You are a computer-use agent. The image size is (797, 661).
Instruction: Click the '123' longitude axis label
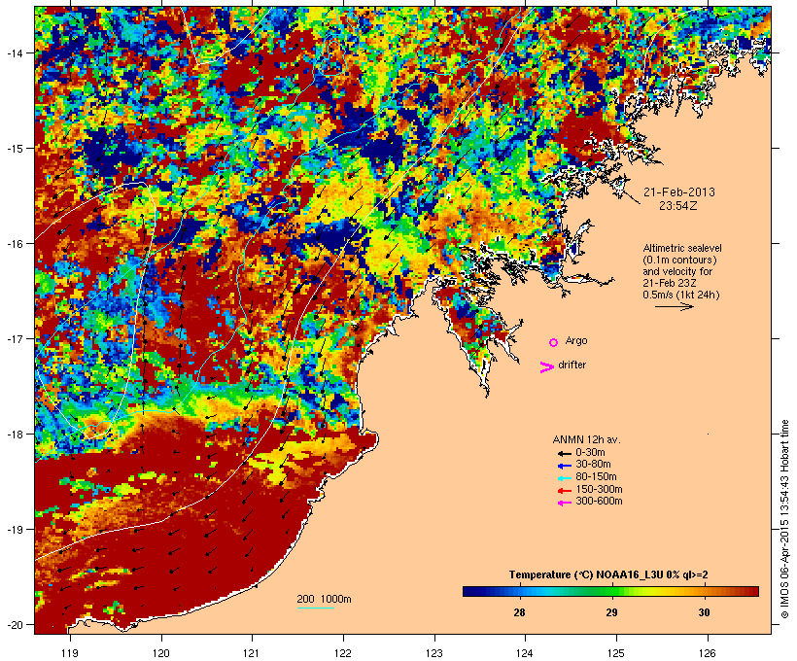(434, 653)
